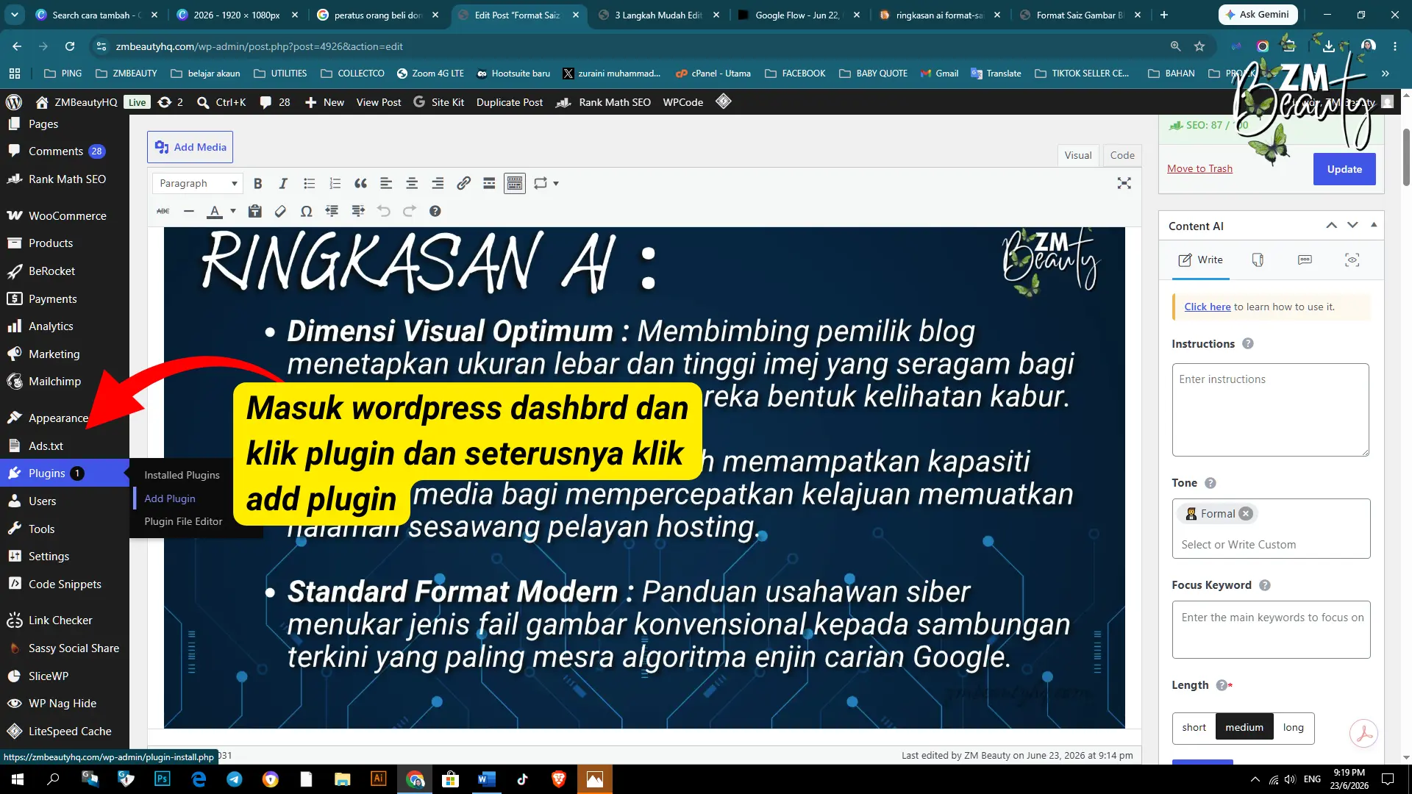Click Paste as text icon
Viewport: 1412px width, 794px height.
(255, 212)
